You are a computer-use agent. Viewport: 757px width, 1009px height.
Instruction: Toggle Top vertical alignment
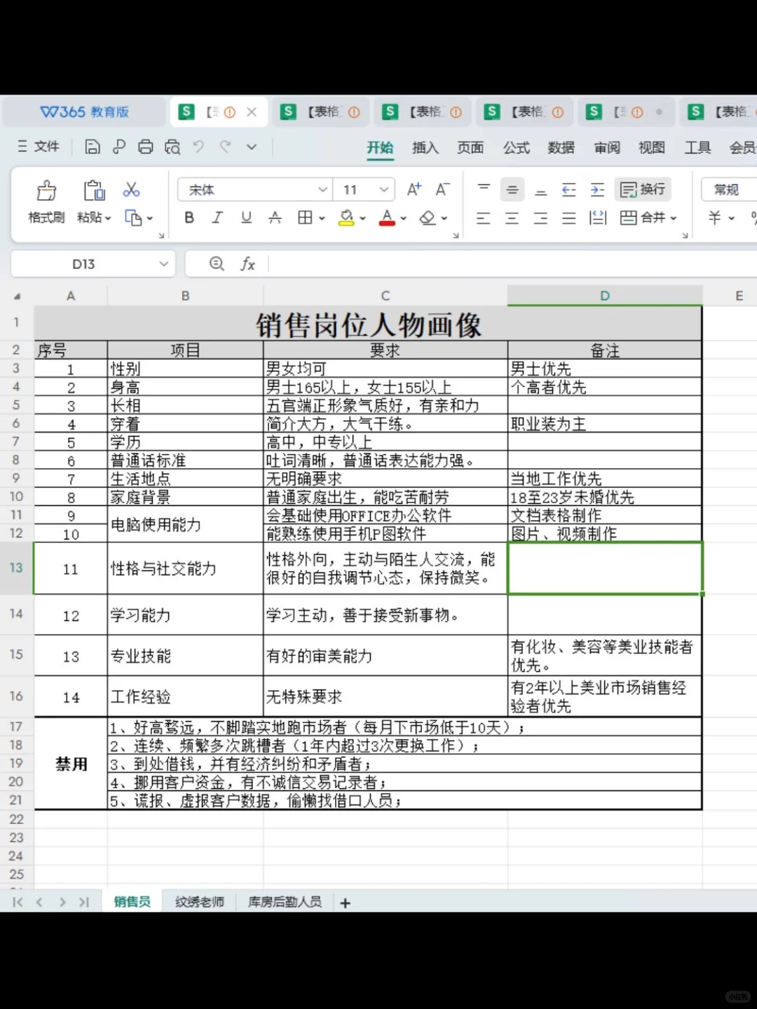pyautogui.click(x=484, y=188)
